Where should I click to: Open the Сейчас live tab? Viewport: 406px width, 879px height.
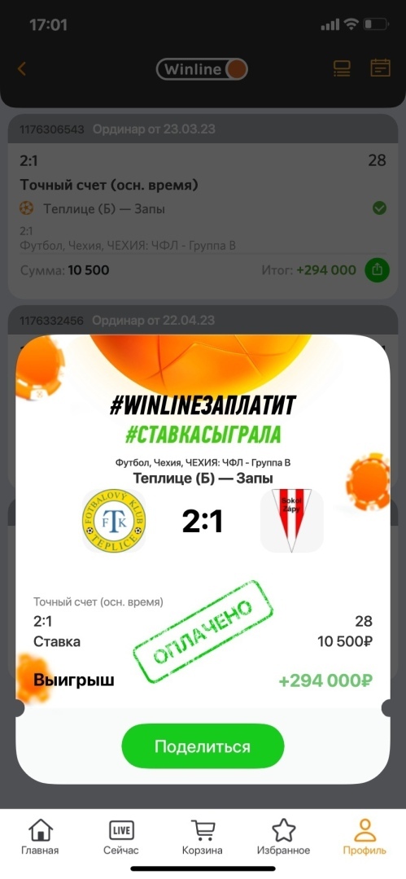[122, 837]
